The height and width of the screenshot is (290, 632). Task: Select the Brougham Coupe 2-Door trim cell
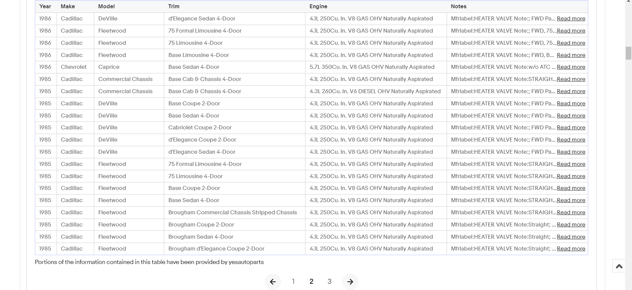pos(235,225)
